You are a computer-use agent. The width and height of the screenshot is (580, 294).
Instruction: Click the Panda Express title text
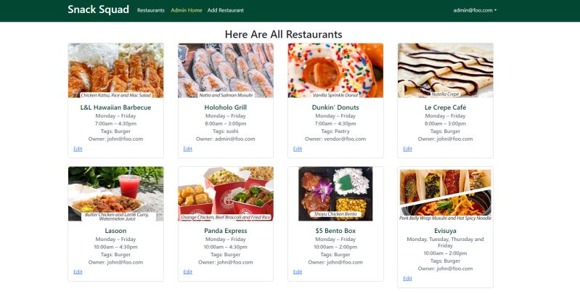(x=226, y=231)
